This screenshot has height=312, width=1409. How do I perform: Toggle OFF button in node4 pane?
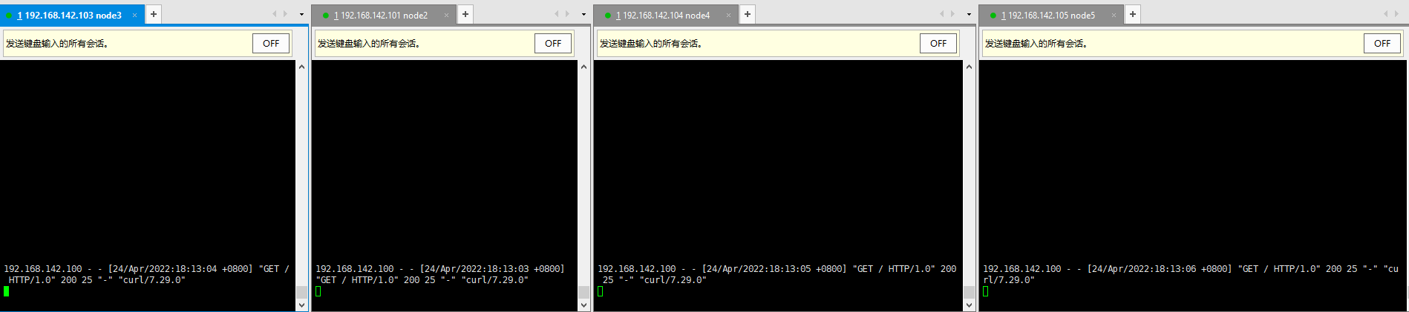tap(938, 44)
